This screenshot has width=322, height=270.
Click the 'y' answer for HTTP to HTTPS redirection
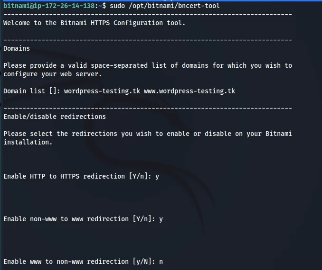[157, 176]
